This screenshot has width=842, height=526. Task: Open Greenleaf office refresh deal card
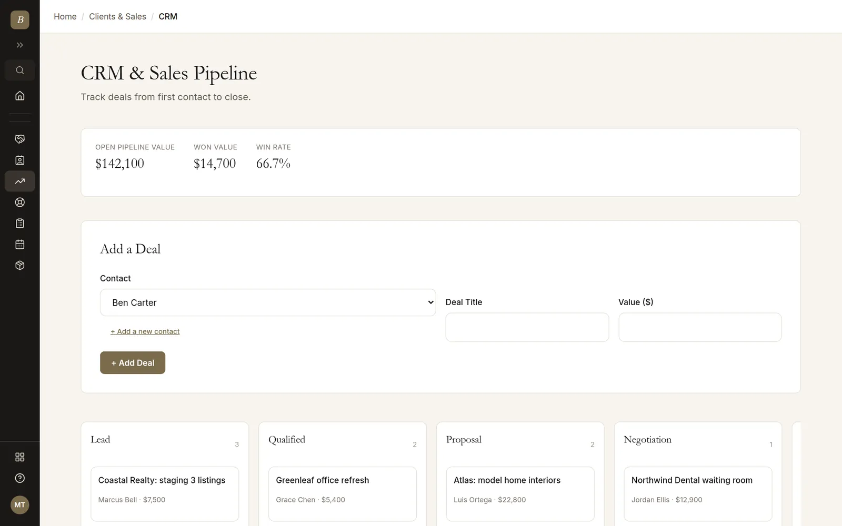click(343, 494)
